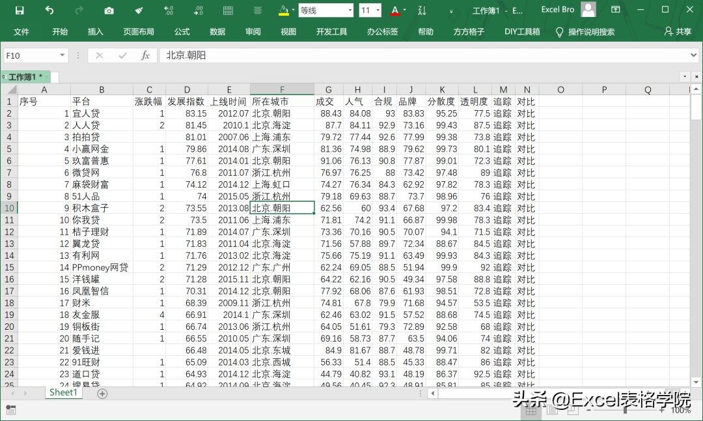Viewport: 703px width, 421px height.
Task: Open the font name dropdown
Action: click(x=350, y=10)
